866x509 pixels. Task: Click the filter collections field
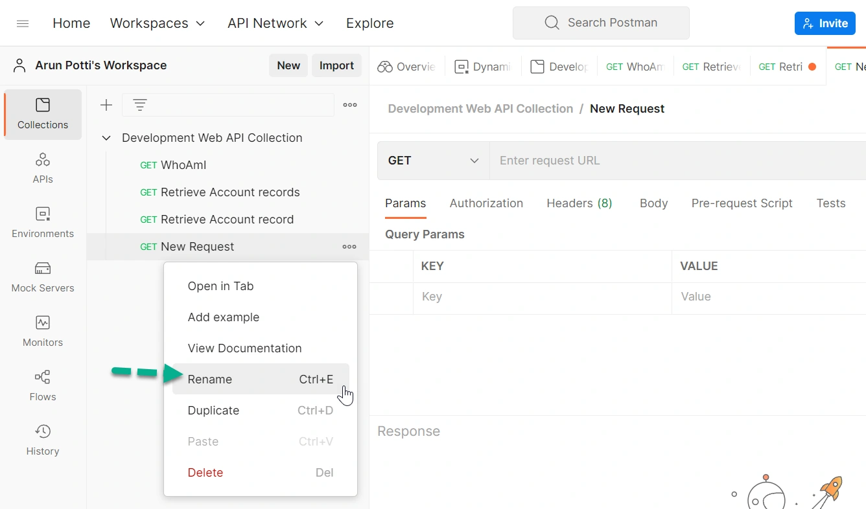pos(228,105)
